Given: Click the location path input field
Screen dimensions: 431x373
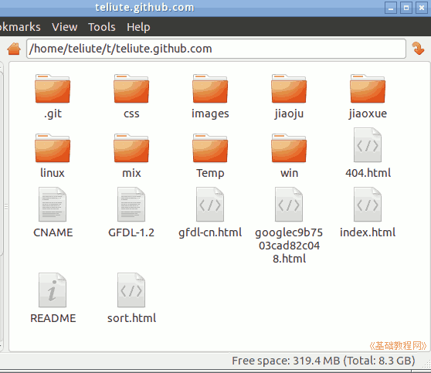Looking at the screenshot, I should coord(216,49).
